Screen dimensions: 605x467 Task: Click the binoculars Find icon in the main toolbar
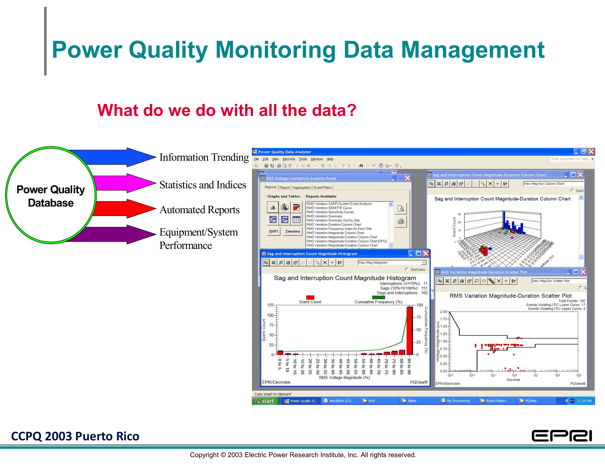[x=361, y=166]
